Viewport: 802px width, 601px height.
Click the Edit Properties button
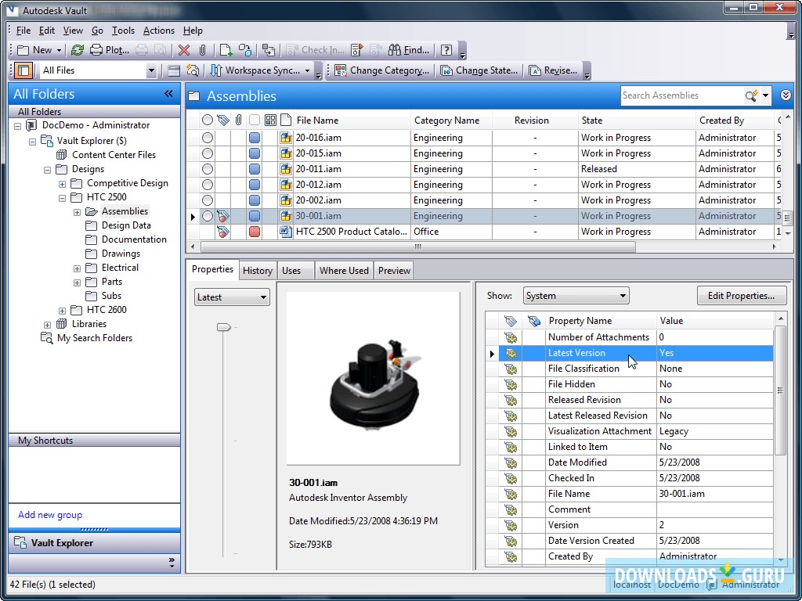tap(741, 295)
